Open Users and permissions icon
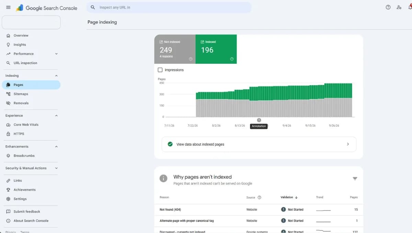 (399, 7)
